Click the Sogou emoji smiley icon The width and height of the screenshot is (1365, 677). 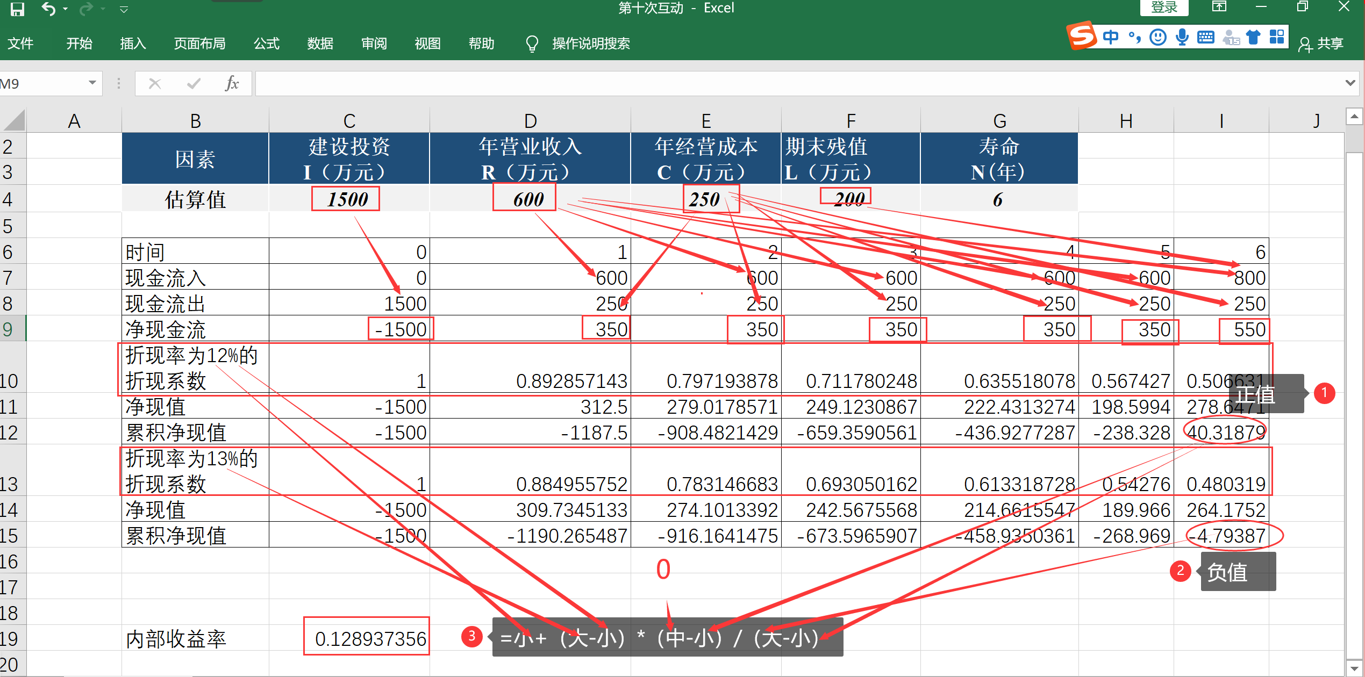coord(1157,37)
